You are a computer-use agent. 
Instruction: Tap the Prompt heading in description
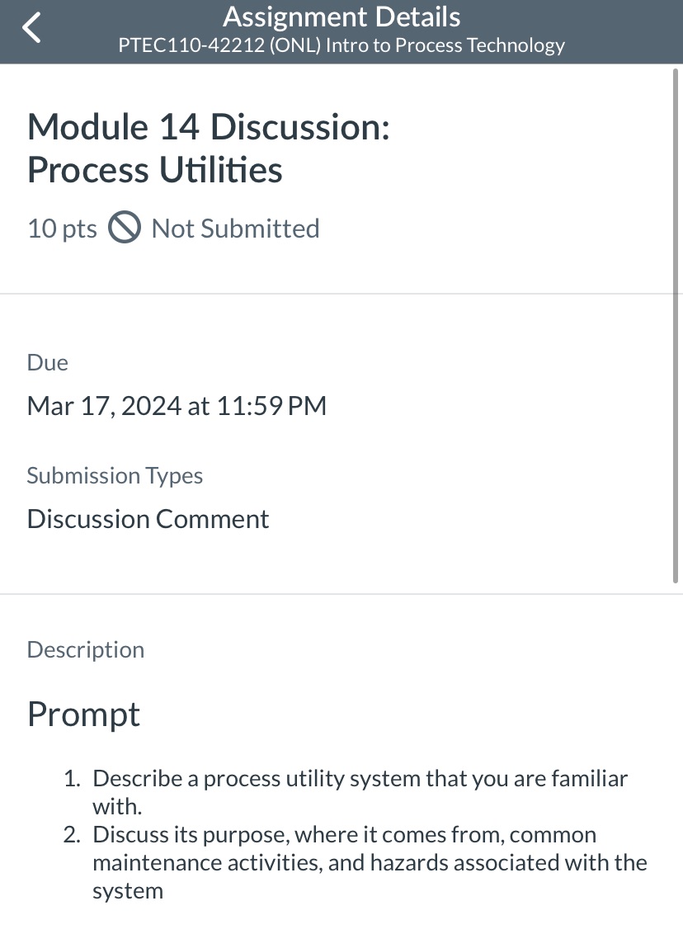point(82,714)
